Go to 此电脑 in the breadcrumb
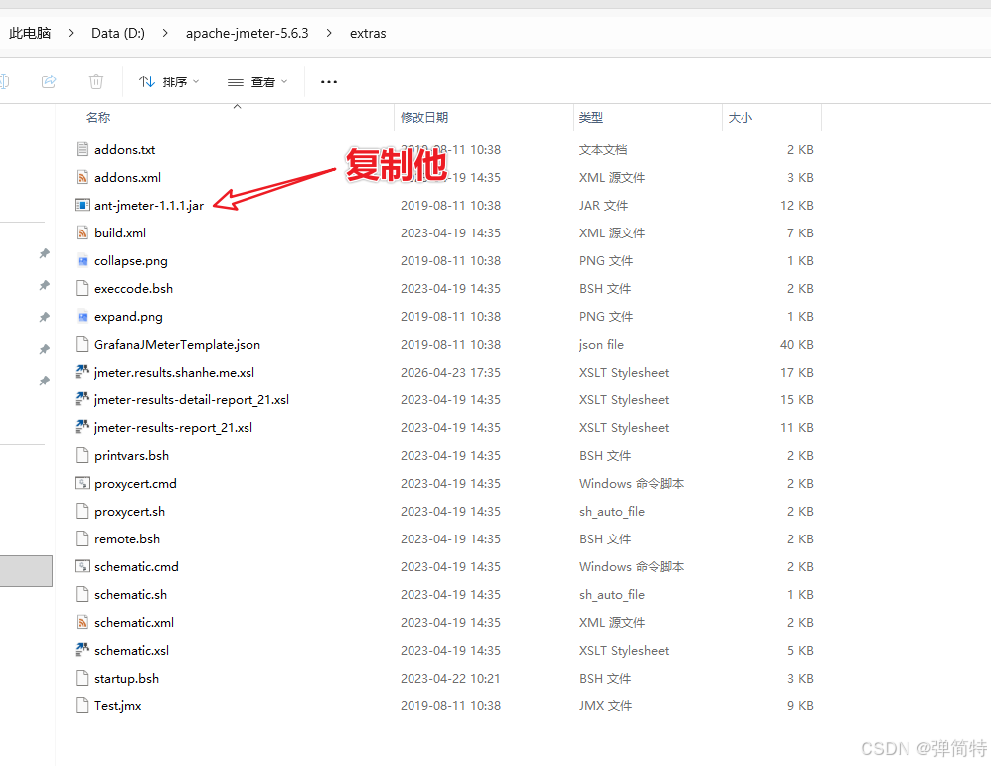The width and height of the screenshot is (991, 766). point(30,33)
